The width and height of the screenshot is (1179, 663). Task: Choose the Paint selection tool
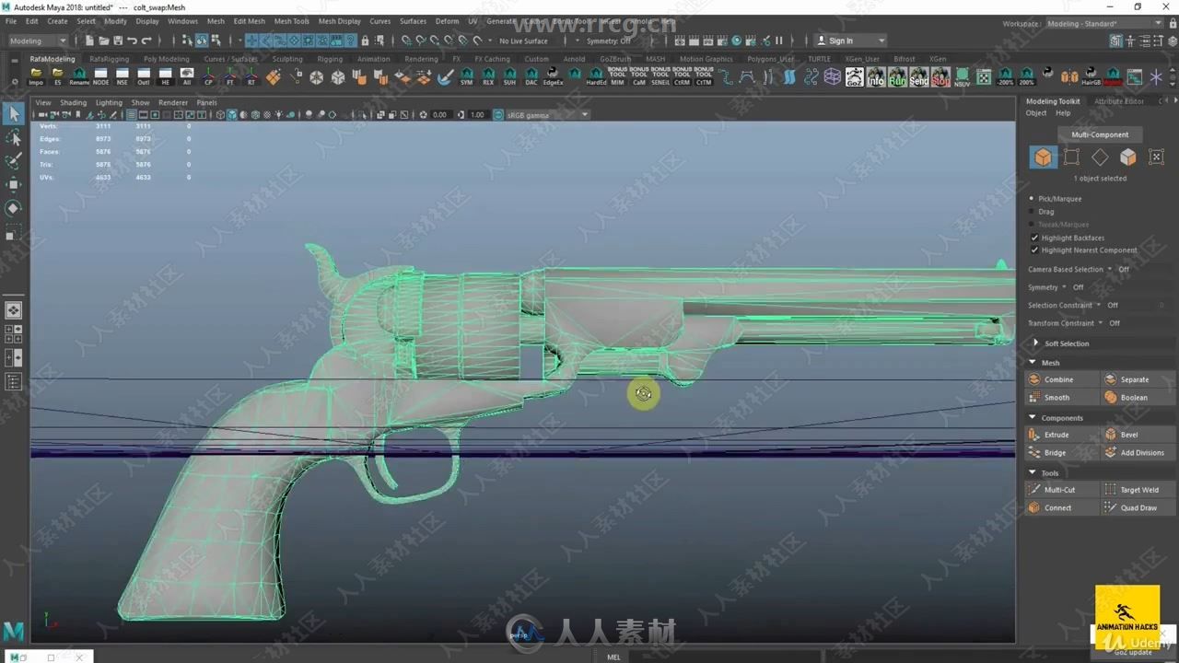[x=13, y=161]
